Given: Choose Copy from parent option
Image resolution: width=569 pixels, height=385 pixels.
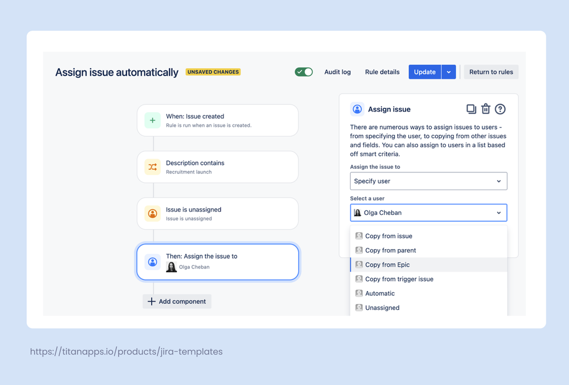Looking at the screenshot, I should tap(429, 250).
